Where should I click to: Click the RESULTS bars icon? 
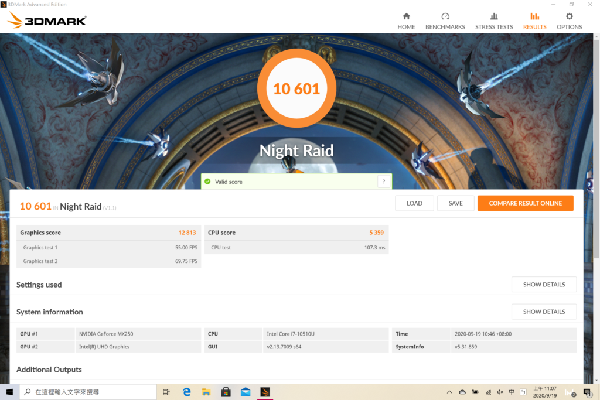point(534,16)
